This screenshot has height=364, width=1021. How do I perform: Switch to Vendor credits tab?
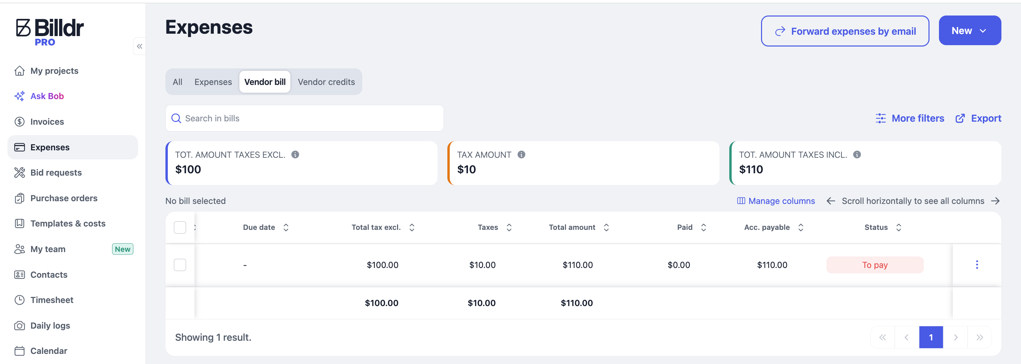coord(326,82)
